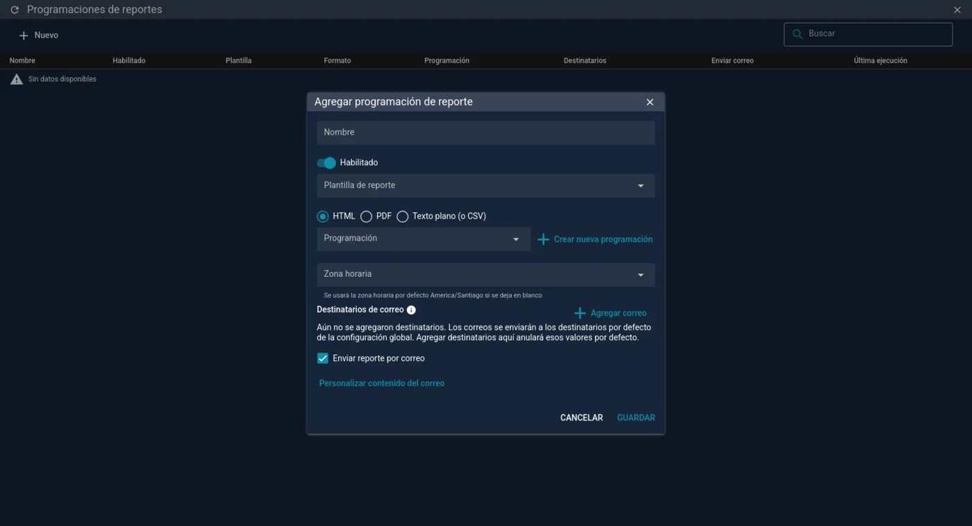This screenshot has height=526, width=972.
Task: Click the Programación dropdown arrow
Action: [x=516, y=239]
